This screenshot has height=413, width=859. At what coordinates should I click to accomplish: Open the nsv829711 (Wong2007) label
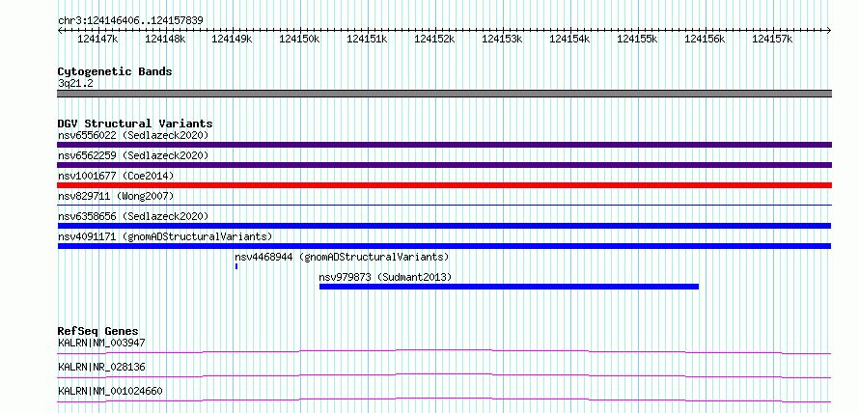[x=116, y=196]
